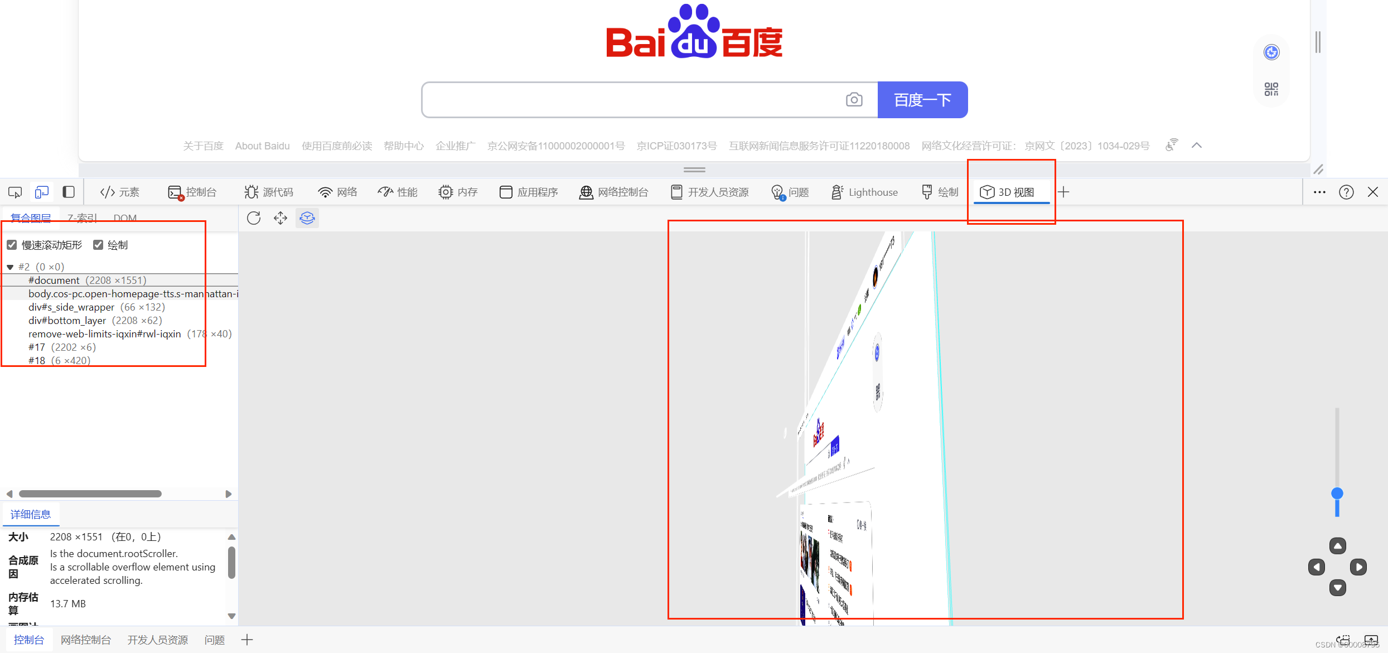The image size is (1388, 653).
Task: Select the #17 (2202 ×6) layer row
Action: pyautogui.click(x=119, y=347)
